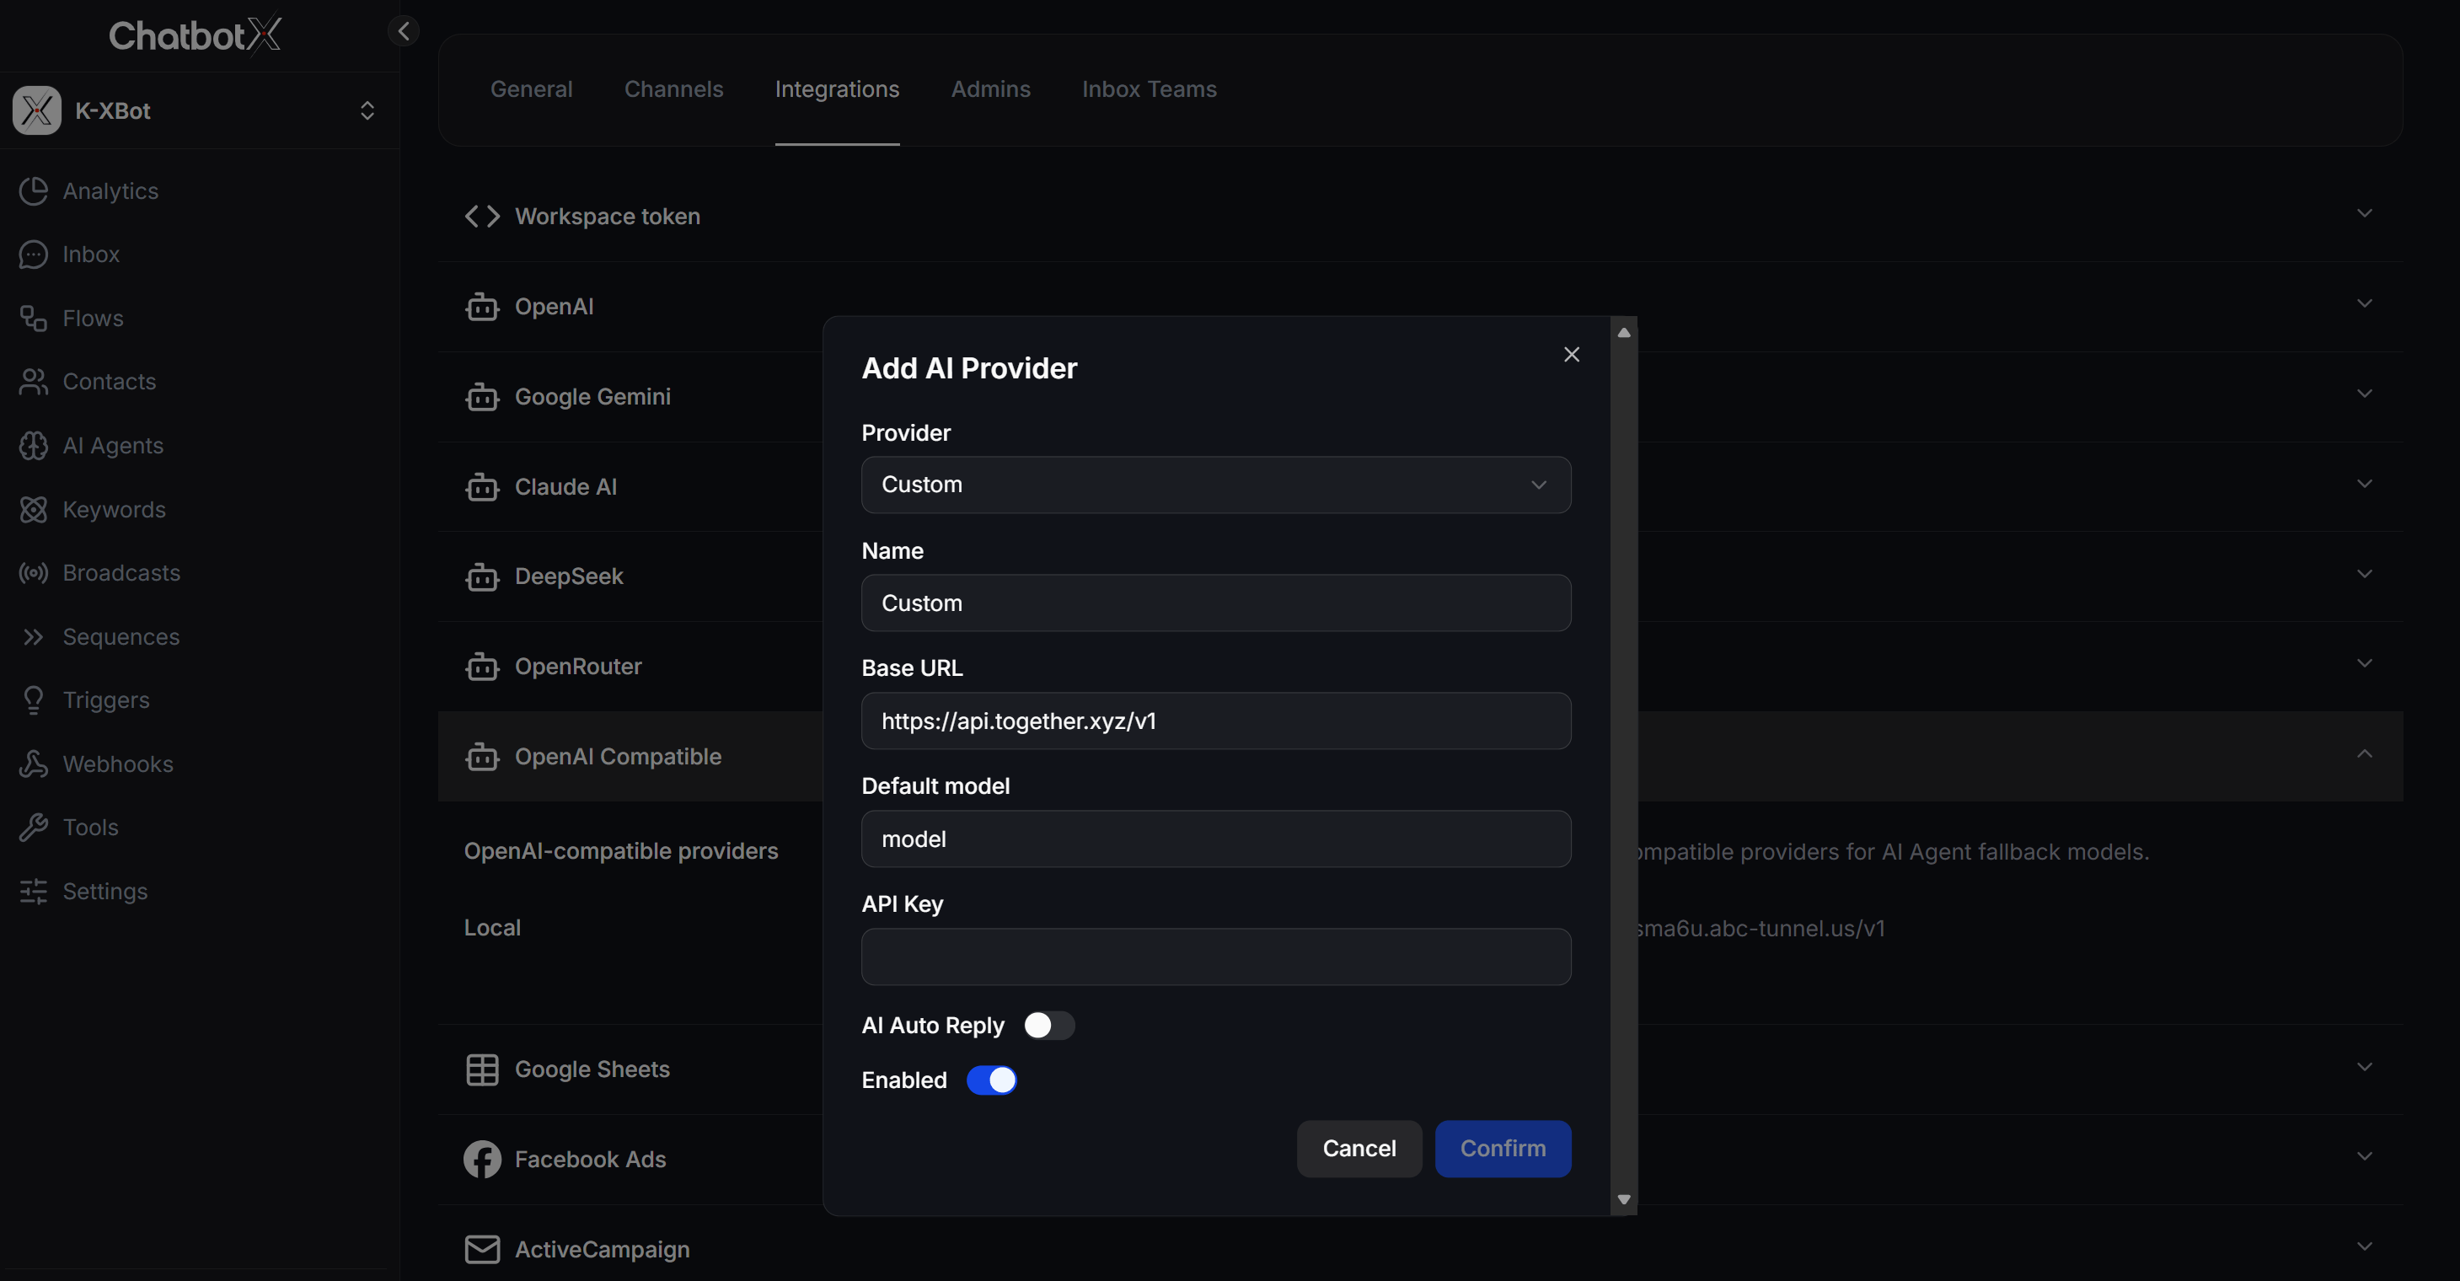Image resolution: width=2460 pixels, height=1281 pixels.
Task: Collapse the sidebar with the arrow button
Action: 404,30
